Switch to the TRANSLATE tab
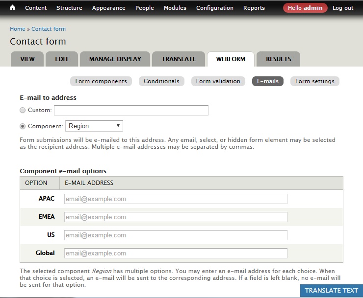Viewport: 363px width, 298px height. [179, 59]
